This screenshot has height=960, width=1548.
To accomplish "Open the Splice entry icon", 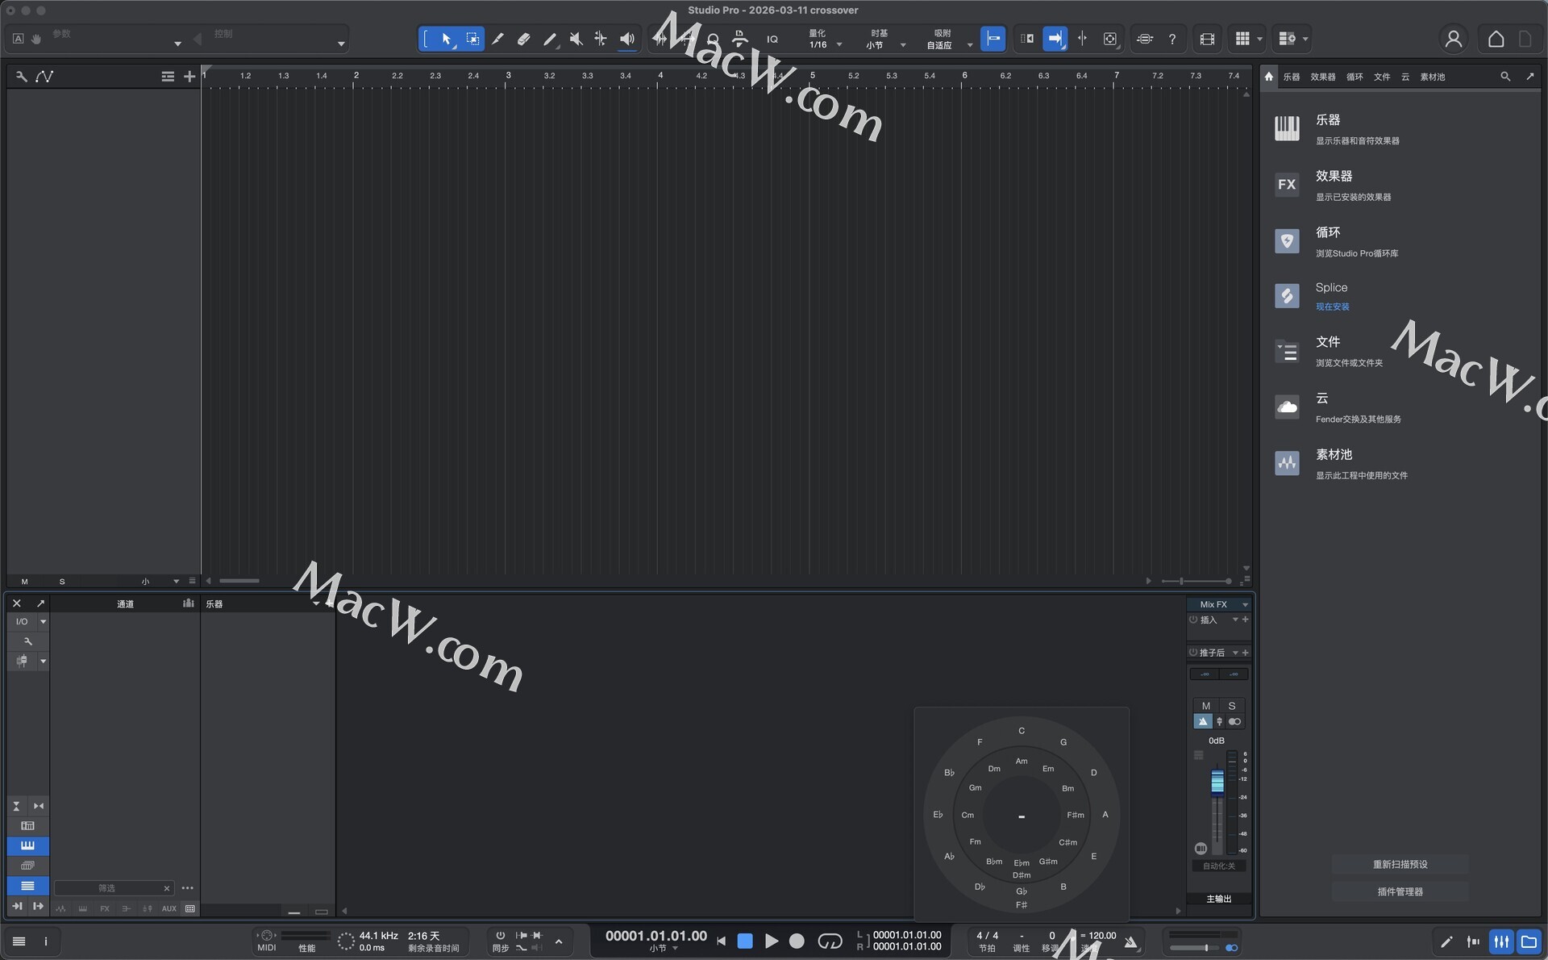I will click(1287, 296).
